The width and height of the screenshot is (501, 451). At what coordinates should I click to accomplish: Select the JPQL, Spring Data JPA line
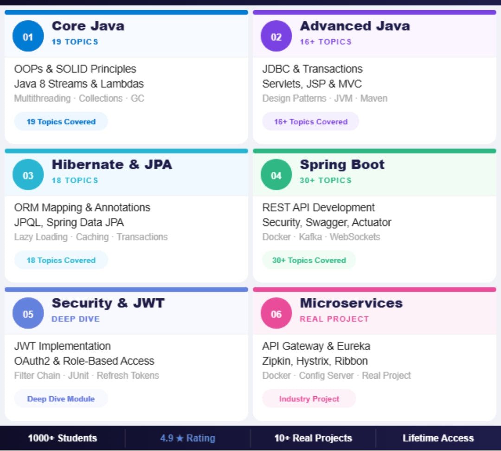click(x=69, y=222)
